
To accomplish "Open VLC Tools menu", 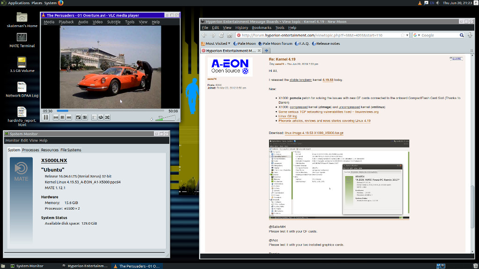I will 130,22.
